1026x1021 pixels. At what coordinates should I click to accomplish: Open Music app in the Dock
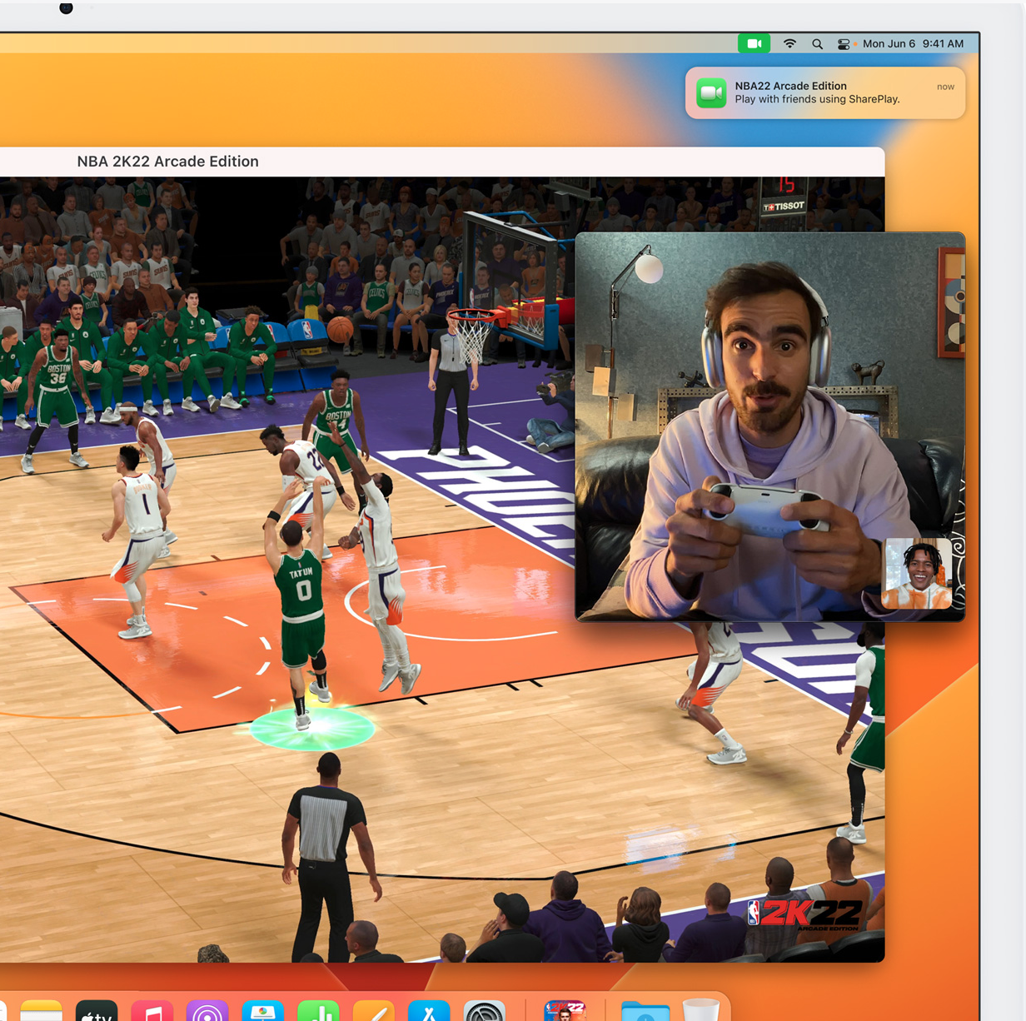pos(152,1010)
